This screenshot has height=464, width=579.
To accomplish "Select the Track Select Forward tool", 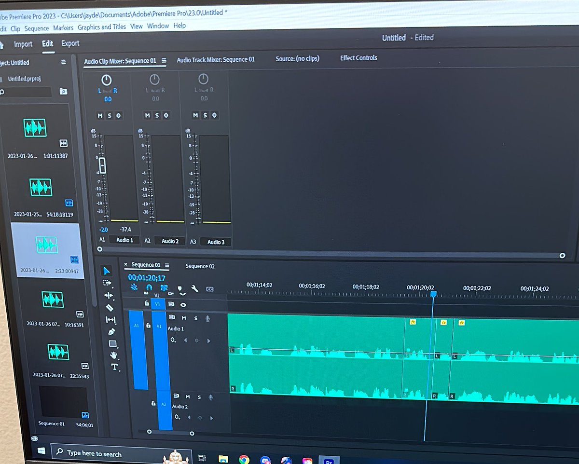I will pos(108,283).
